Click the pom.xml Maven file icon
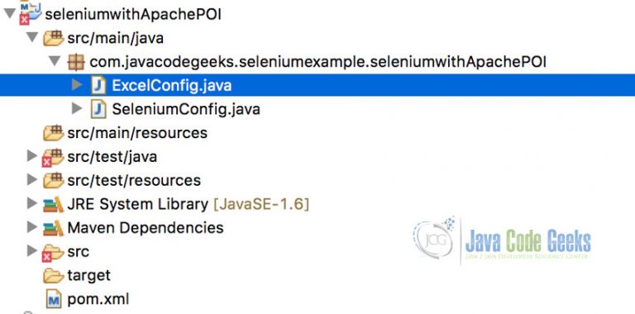The image size is (635, 314). coord(54,299)
